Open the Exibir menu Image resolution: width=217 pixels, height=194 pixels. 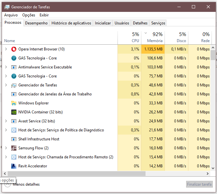pyautogui.click(x=44, y=15)
